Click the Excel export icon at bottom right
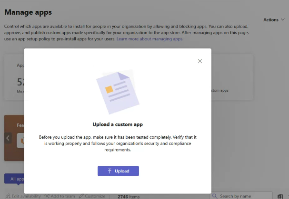The height and width of the screenshot is (199, 289). point(280,196)
